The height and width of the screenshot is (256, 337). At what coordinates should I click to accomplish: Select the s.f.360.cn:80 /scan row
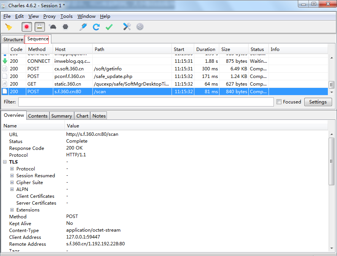(x=165, y=92)
